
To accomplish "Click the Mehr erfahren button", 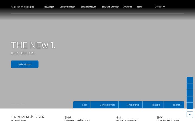I will coord(25,64).
